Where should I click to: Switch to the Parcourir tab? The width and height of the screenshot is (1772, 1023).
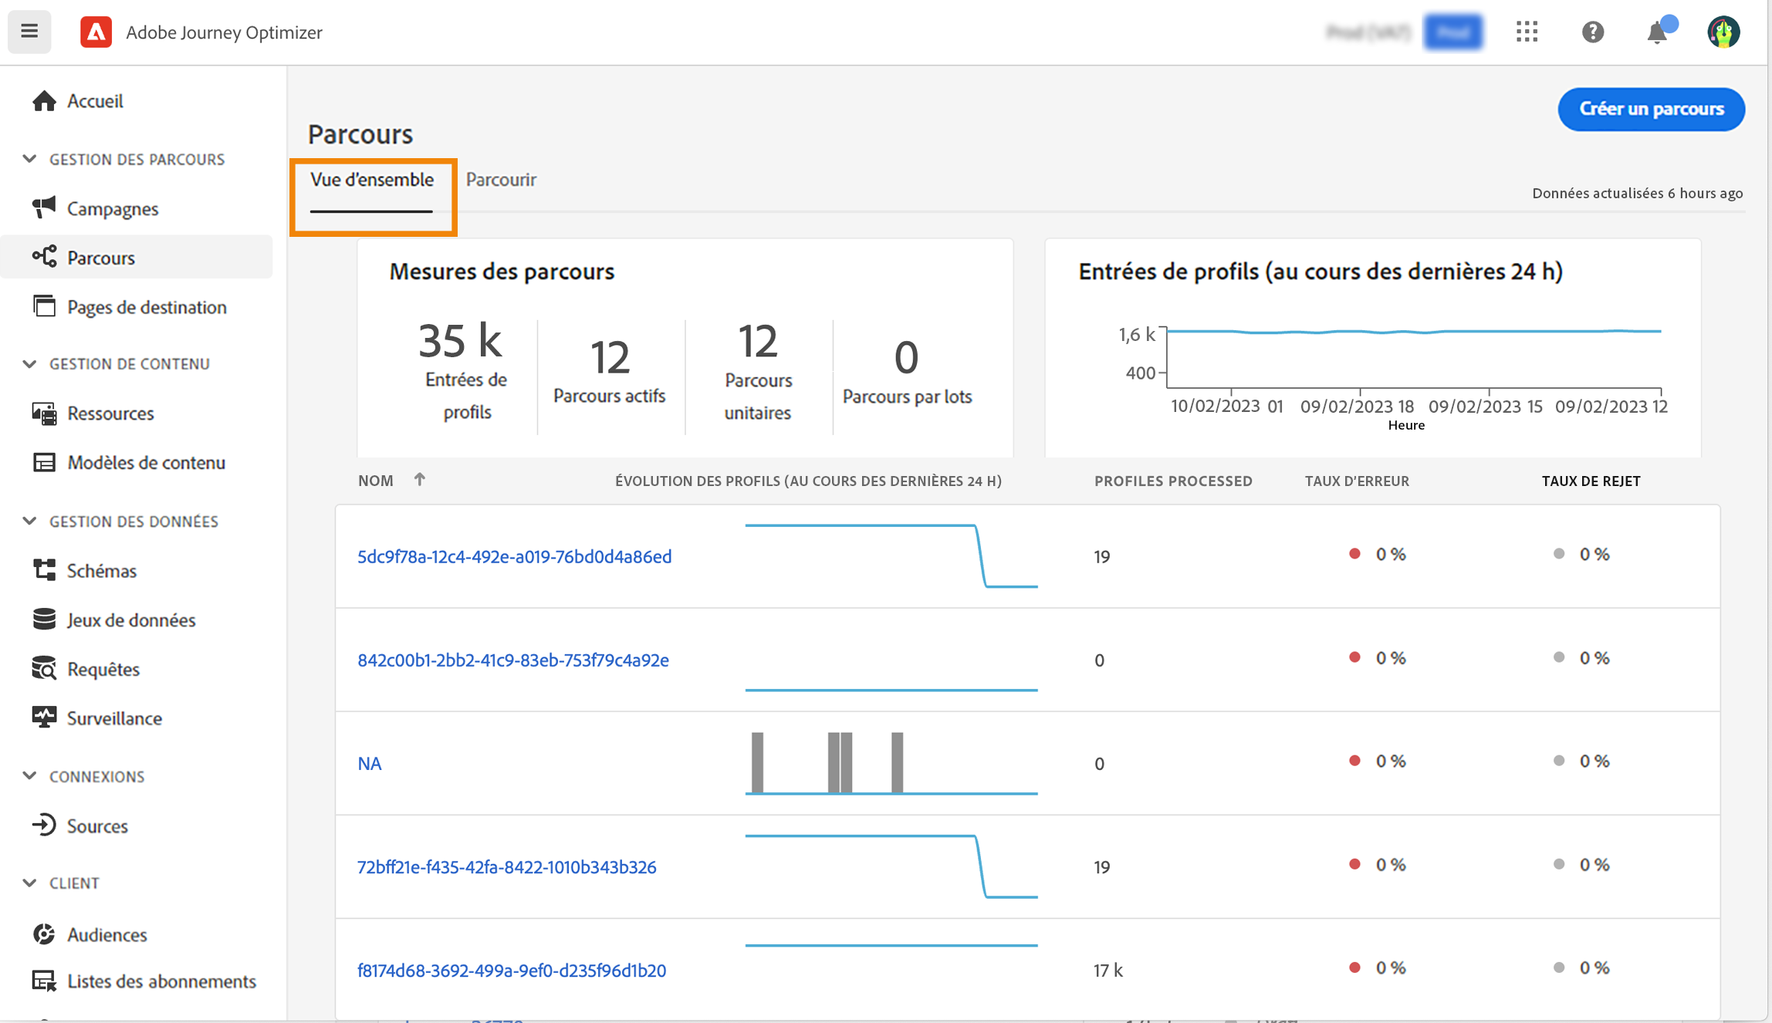(x=500, y=180)
